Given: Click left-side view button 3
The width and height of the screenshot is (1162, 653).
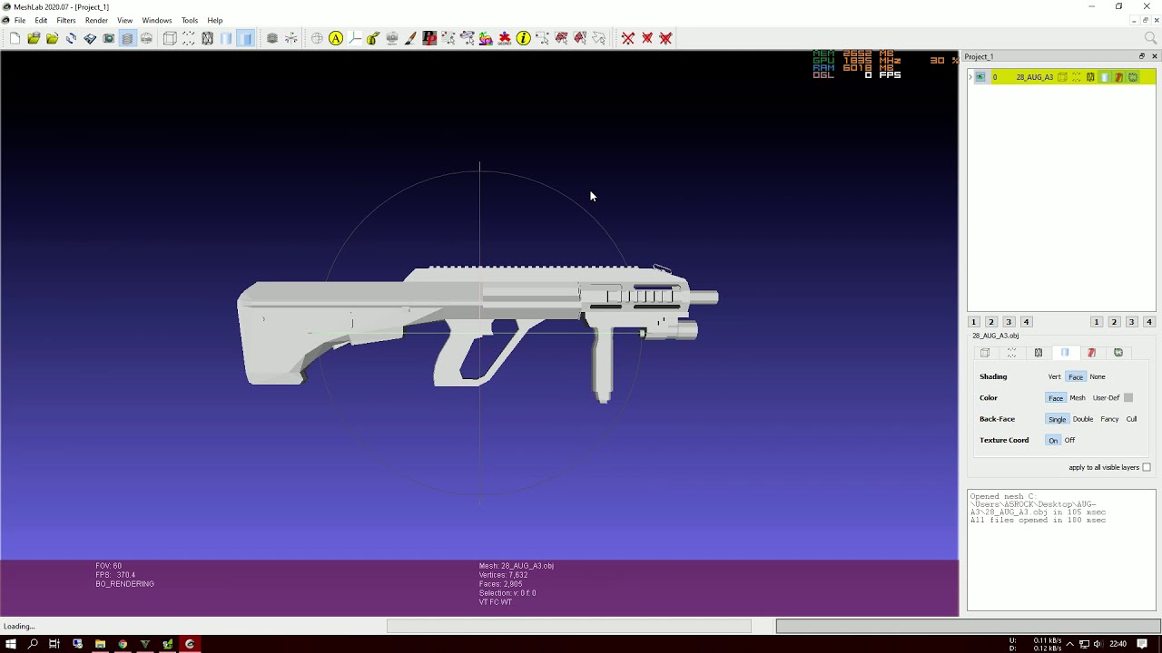Looking at the screenshot, I should click(1009, 322).
